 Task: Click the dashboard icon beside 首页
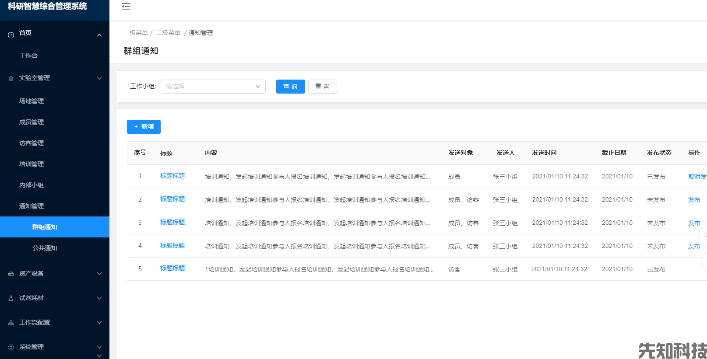(11, 35)
